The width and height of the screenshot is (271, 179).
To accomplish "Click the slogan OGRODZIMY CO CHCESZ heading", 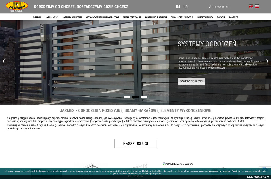I will [81, 7].
